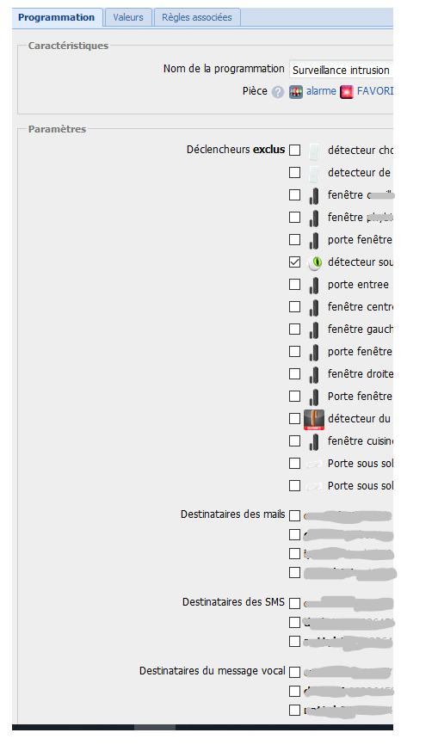The height and width of the screenshot is (745, 438).
Task: Click the green eye détecteur sou icon
Action: coord(314,262)
